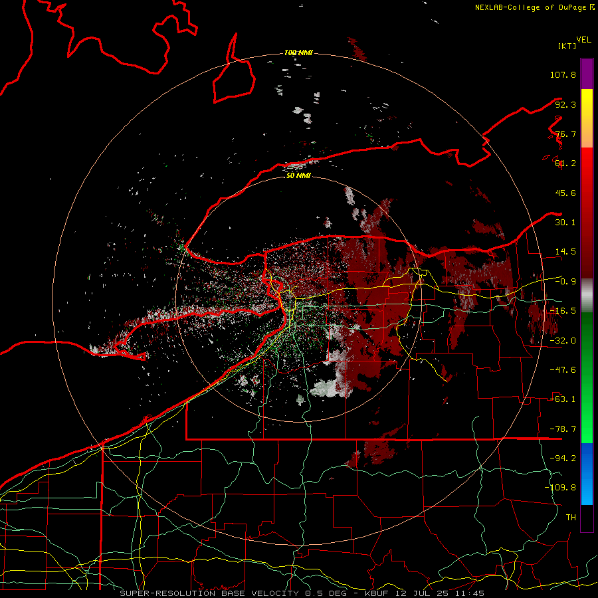Click the purple segment of the velocity color bar
Viewport: 598px width, 598px height.
587,74
